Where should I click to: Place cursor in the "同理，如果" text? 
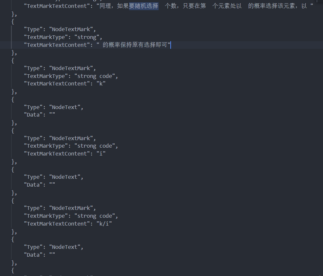tap(114, 6)
